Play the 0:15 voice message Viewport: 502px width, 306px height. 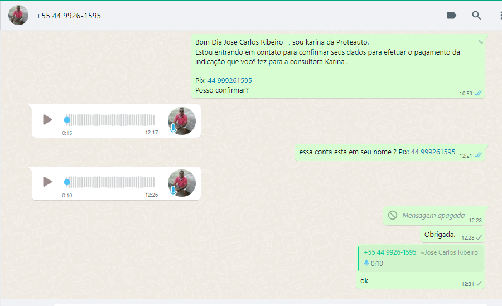(x=47, y=120)
